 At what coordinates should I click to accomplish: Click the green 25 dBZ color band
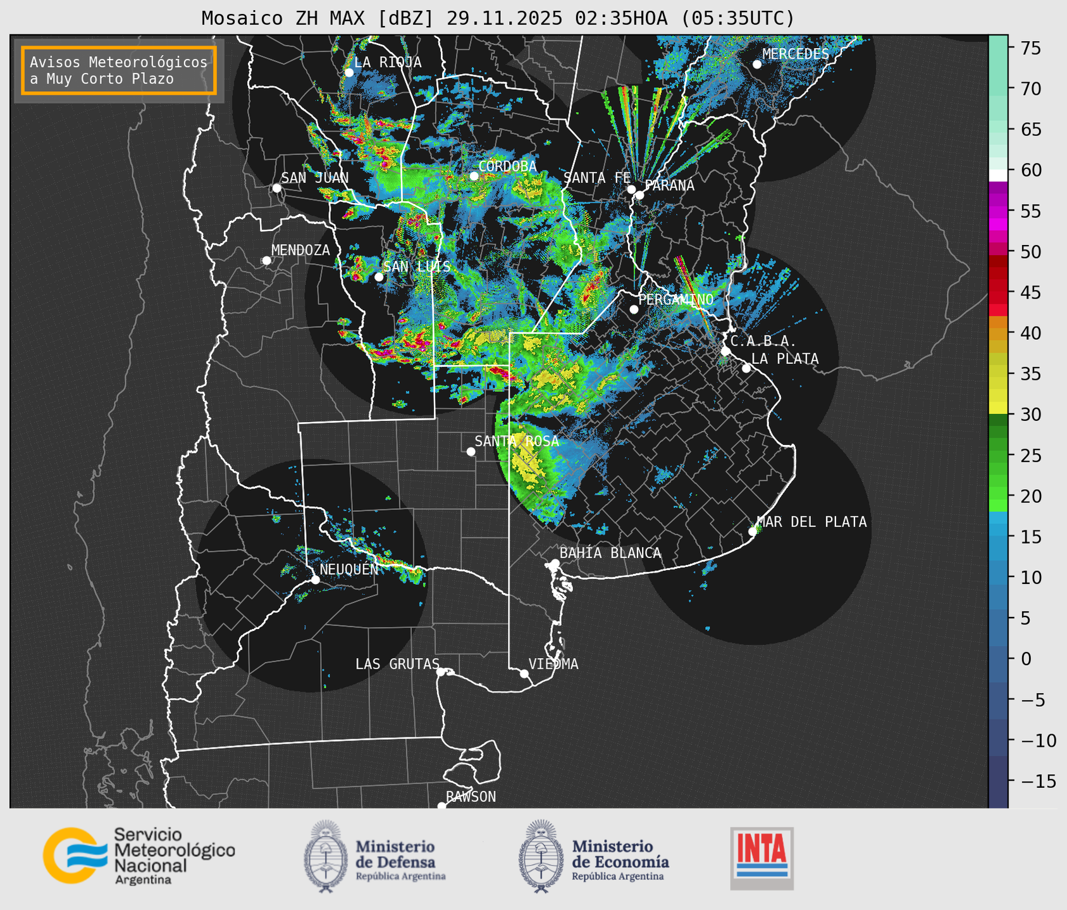point(998,455)
